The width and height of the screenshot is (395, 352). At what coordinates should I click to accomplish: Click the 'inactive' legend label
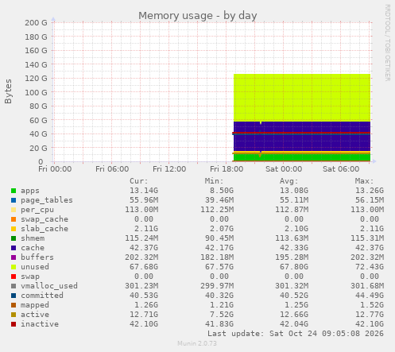[x=40, y=324]
